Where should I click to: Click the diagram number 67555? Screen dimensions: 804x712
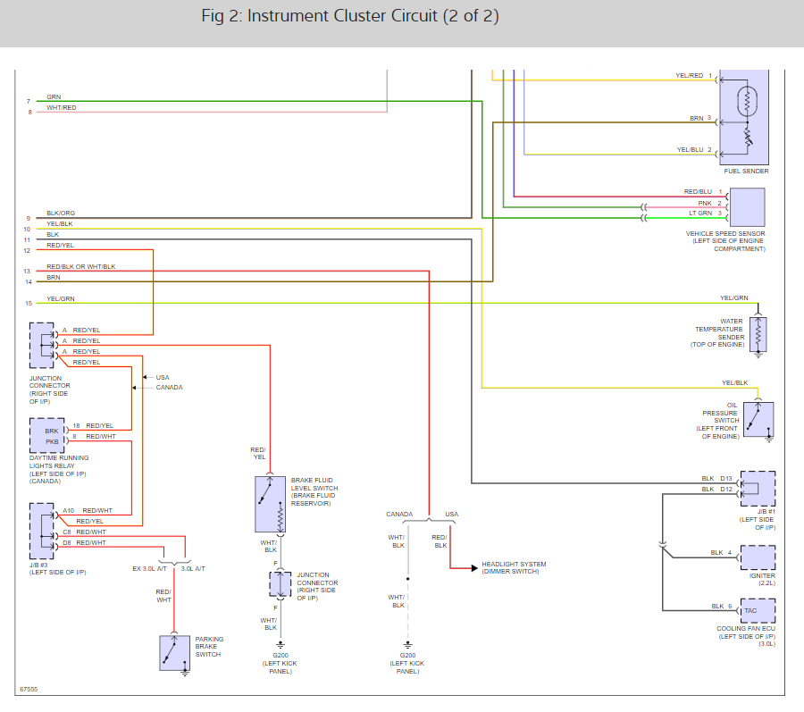point(29,690)
